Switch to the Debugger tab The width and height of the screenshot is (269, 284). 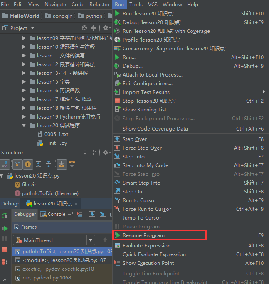coord(25,214)
